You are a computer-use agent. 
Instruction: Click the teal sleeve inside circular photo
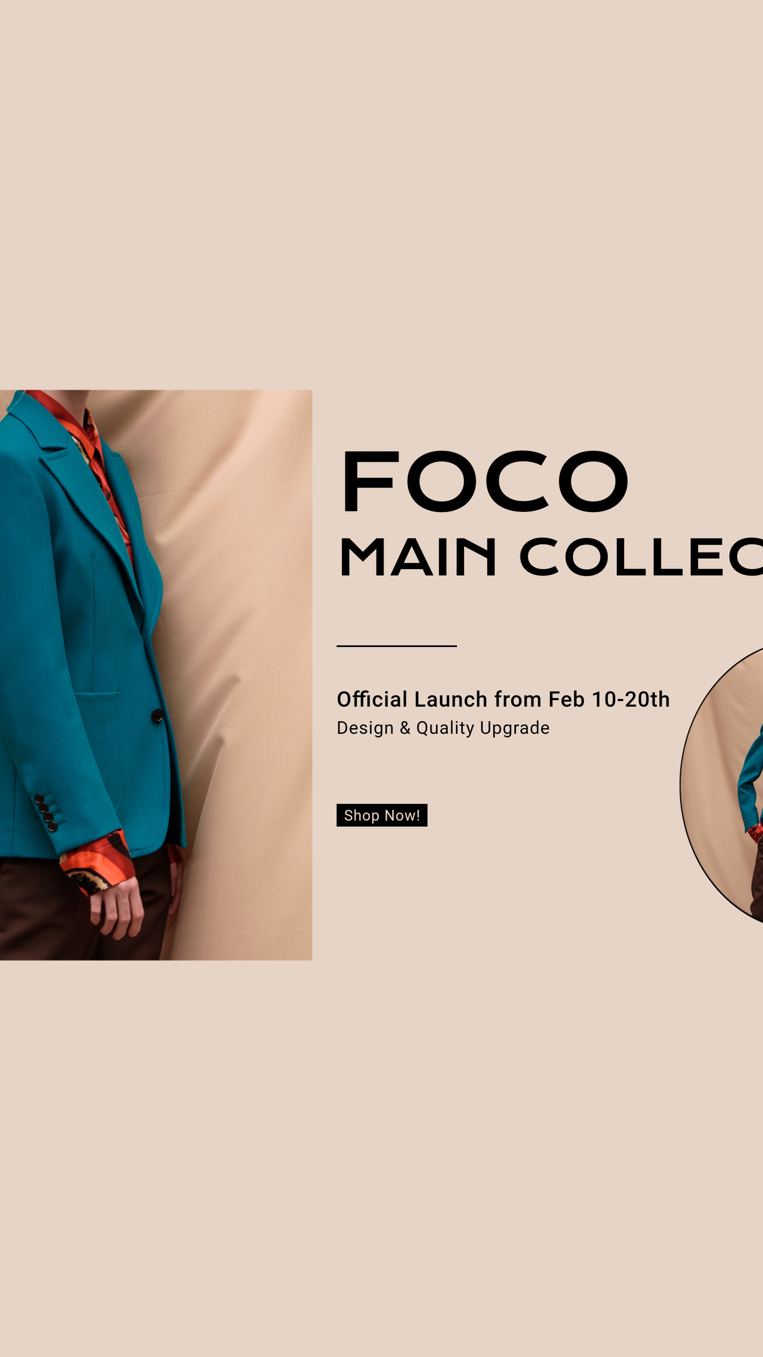click(749, 780)
